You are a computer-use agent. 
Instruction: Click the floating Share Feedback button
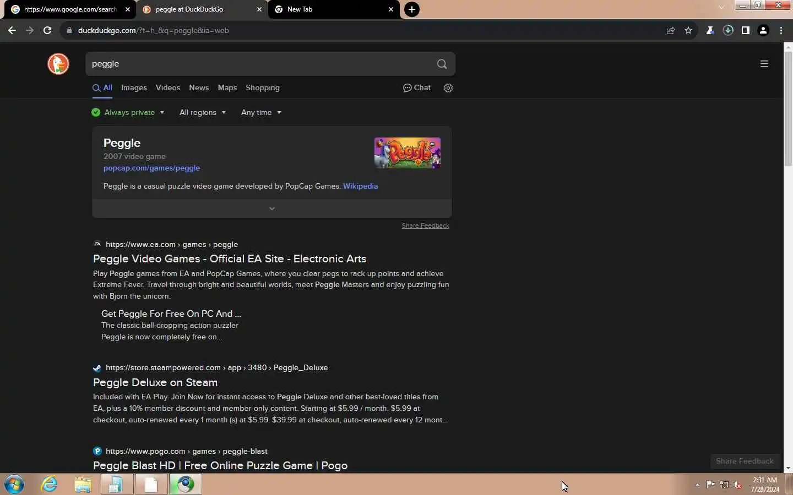coord(745,461)
